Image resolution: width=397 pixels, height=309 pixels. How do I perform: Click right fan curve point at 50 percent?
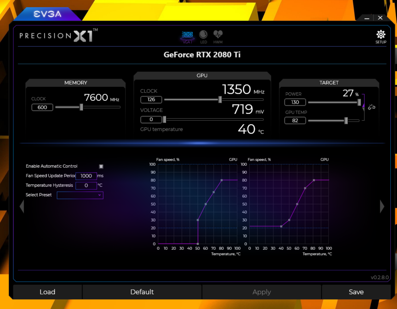(297, 204)
